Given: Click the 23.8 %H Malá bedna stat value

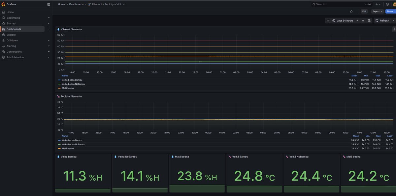Looking at the screenshot, I should (197, 176).
